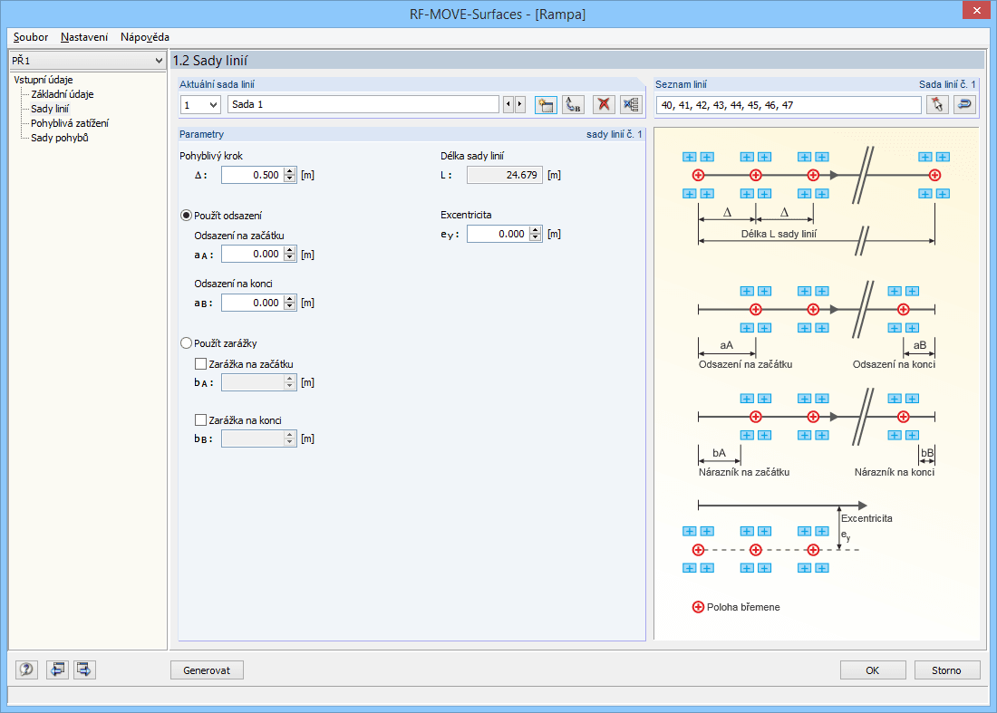Select 'Sady linií' tree item
This screenshot has width=997, height=713.
[50, 109]
